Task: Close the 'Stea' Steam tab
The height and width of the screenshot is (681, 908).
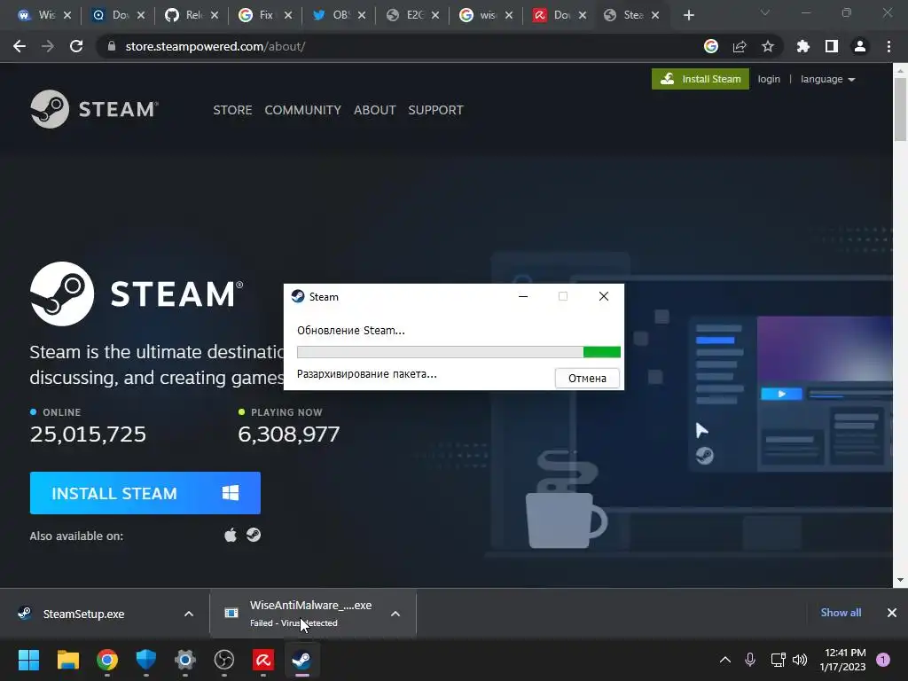Action: pyautogui.click(x=655, y=15)
